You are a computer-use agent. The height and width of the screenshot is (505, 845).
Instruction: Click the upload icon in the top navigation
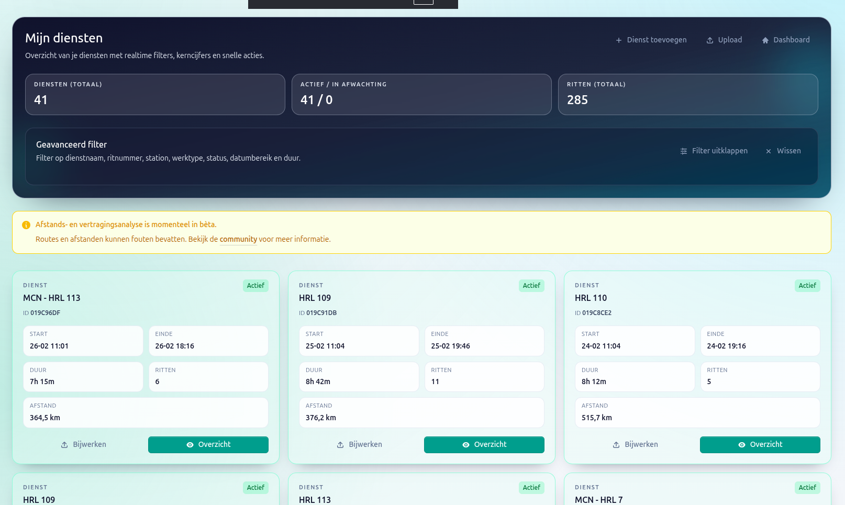710,40
